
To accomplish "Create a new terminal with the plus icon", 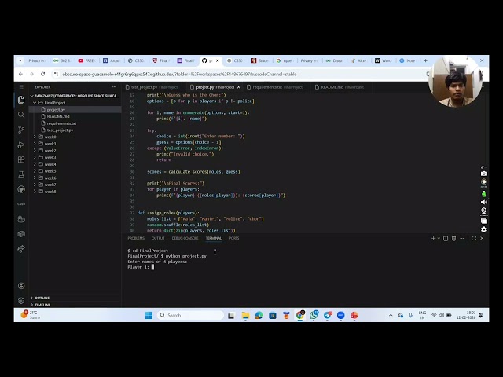I will pyautogui.click(x=433, y=238).
